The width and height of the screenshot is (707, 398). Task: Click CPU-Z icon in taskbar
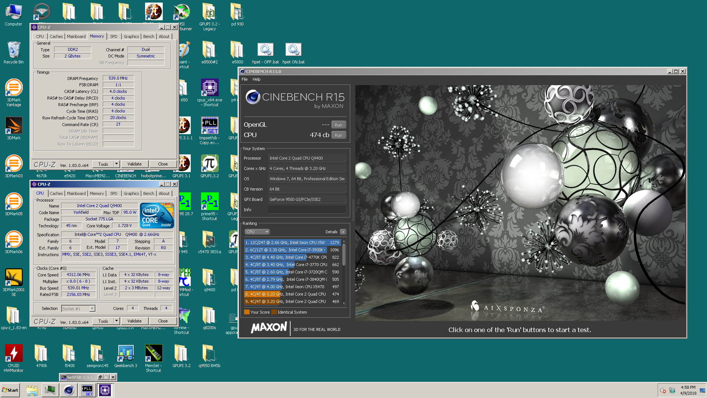(105, 390)
